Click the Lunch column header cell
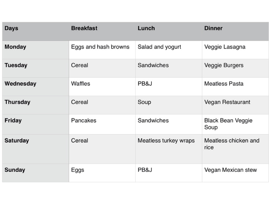269x201 pixels. tap(146, 28)
